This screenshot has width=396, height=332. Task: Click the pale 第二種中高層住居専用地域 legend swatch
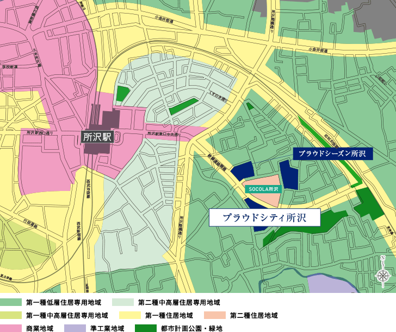click(123, 302)
